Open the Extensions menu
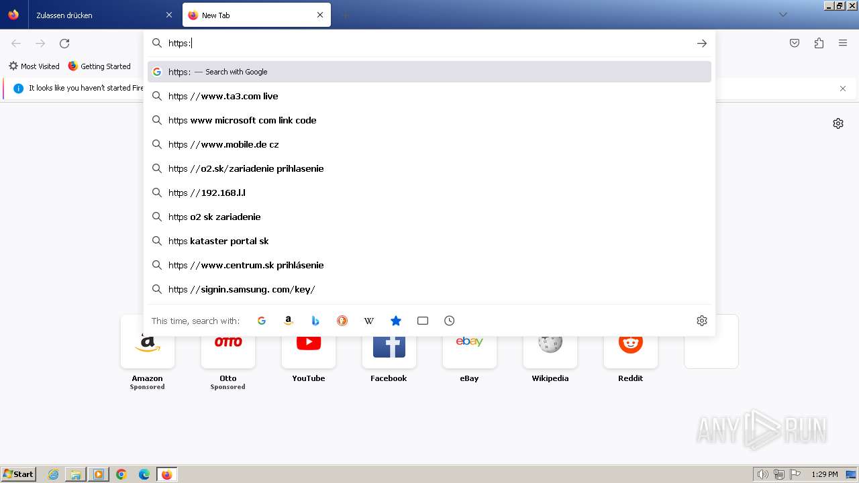859x483 pixels. 819,43
